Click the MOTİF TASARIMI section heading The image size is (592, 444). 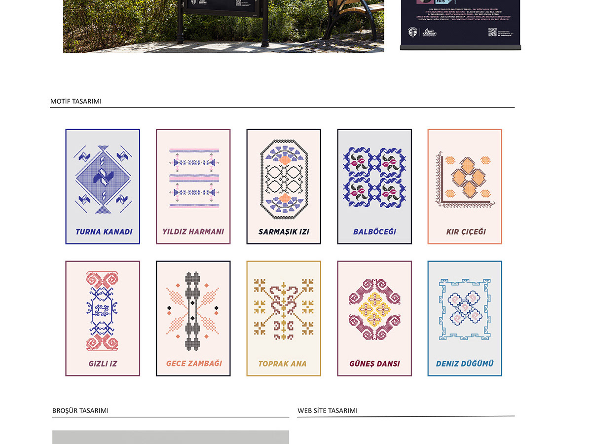click(x=76, y=101)
